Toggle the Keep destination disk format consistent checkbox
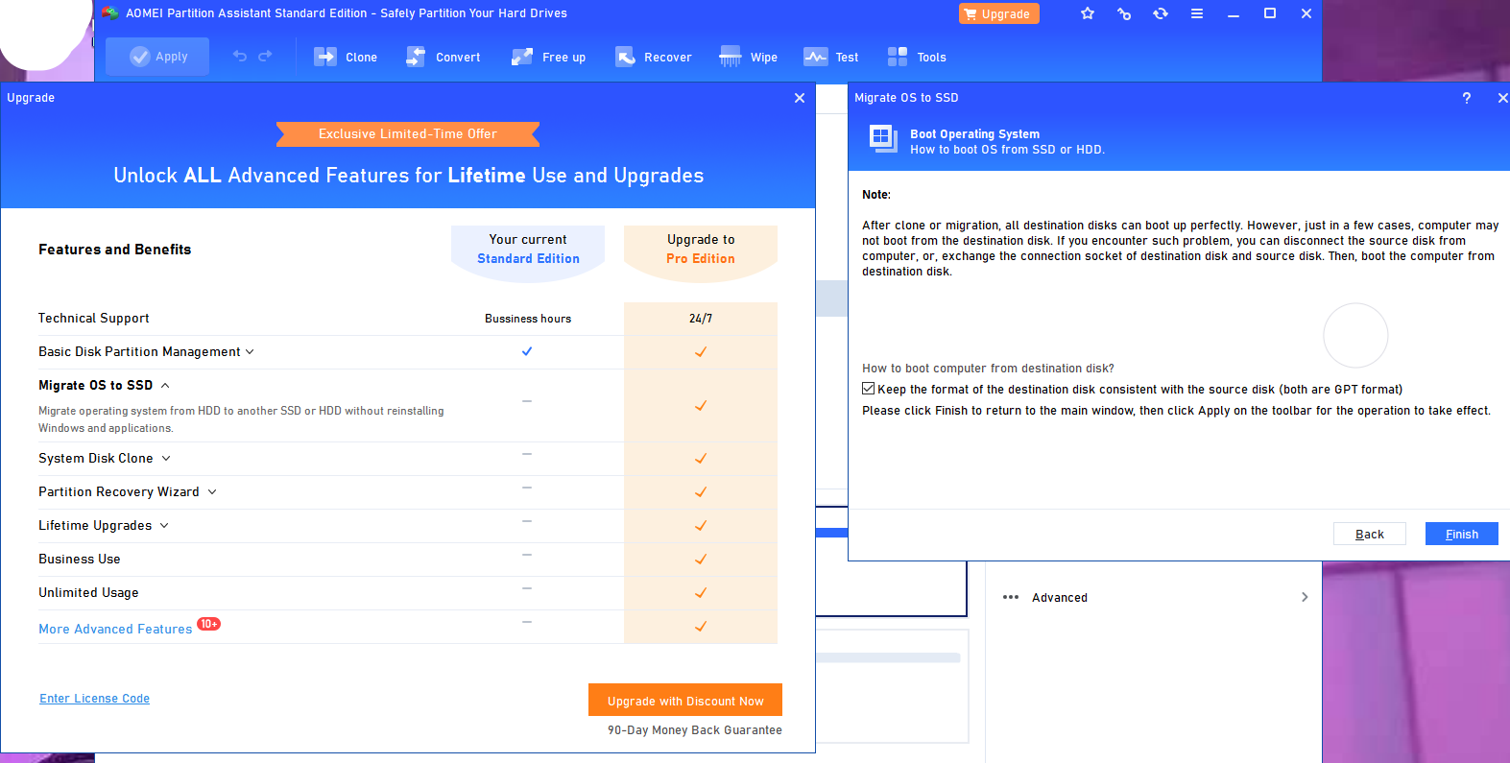The width and height of the screenshot is (1510, 763). pos(869,389)
